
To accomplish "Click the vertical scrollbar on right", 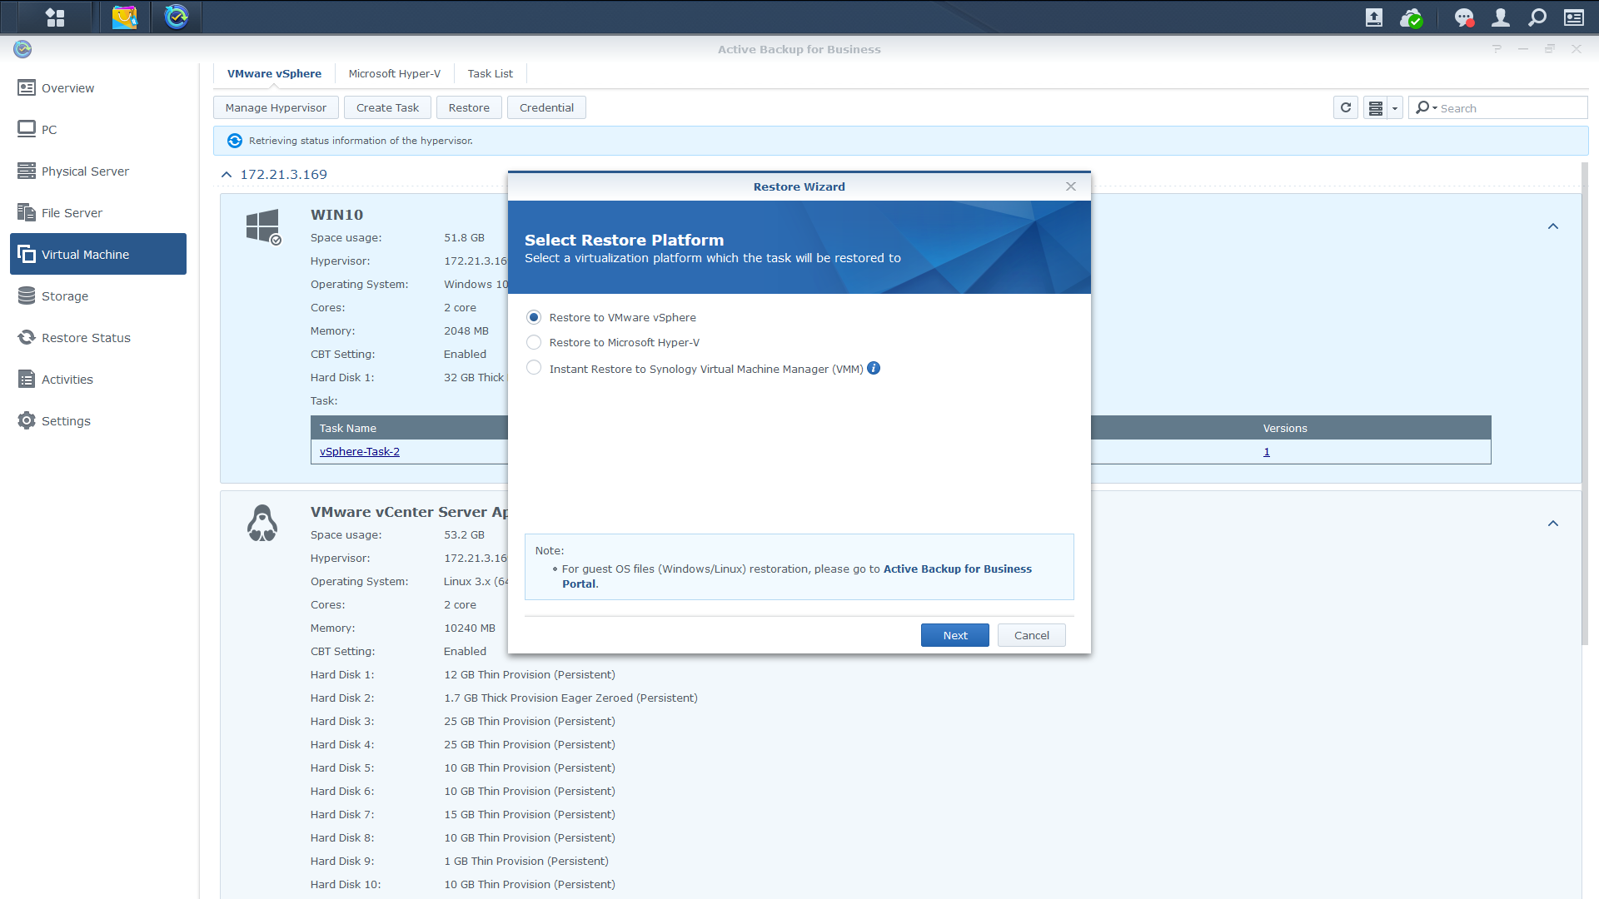I will pyautogui.click(x=1585, y=400).
